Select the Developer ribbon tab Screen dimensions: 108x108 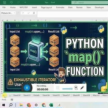[99, 7]
